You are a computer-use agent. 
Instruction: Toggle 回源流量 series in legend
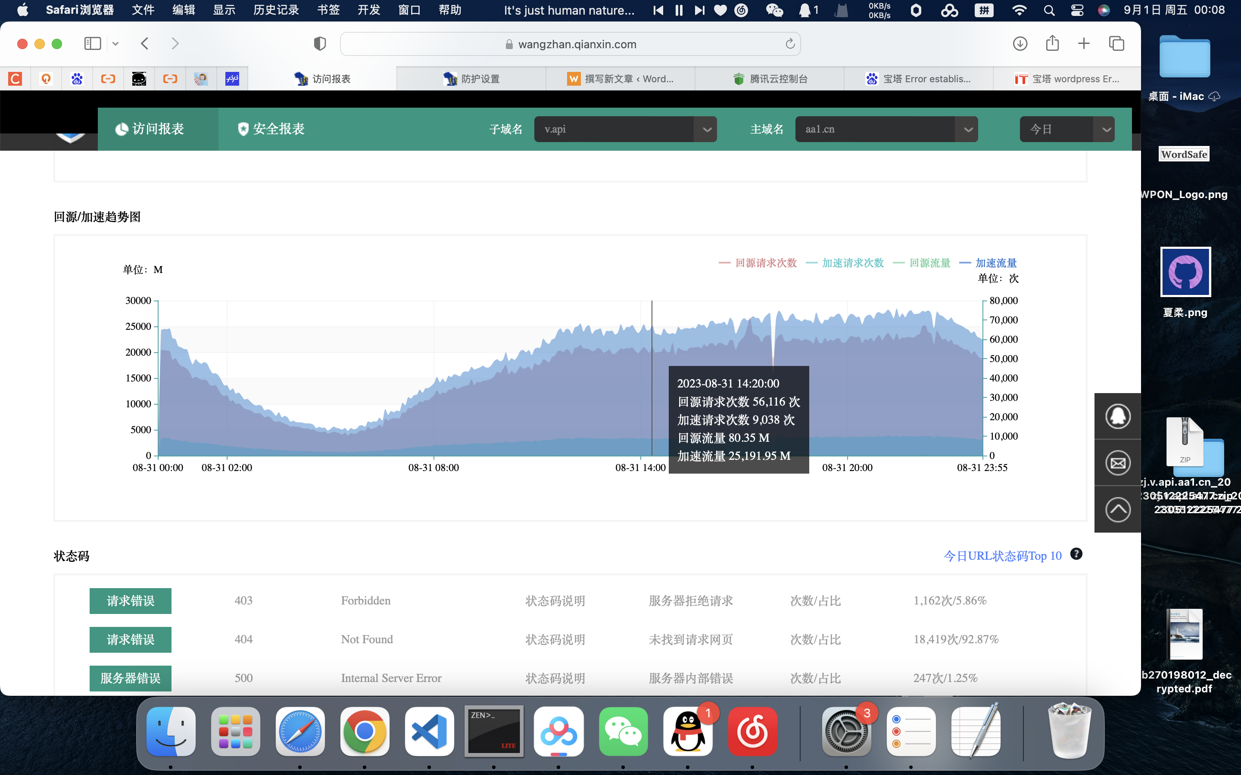click(921, 263)
